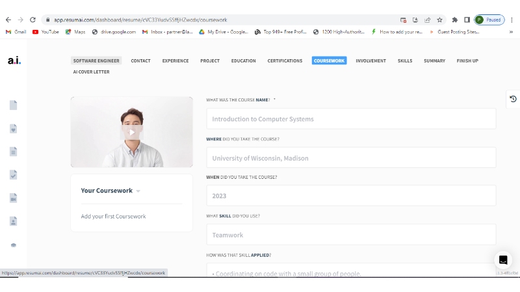Open browser extensions puzzle icon
520x292 pixels.
point(455,20)
